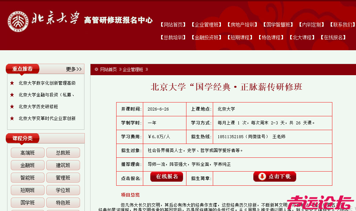Click the 课程分类 panel header
The image size is (356, 211).
[x=23, y=138]
